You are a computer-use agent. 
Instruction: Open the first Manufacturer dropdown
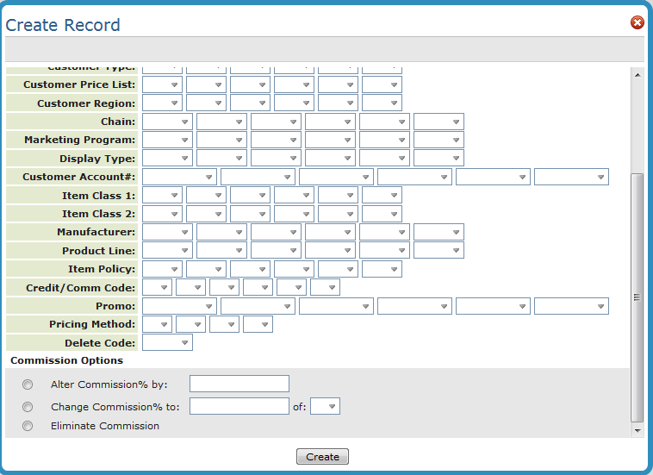point(167,233)
